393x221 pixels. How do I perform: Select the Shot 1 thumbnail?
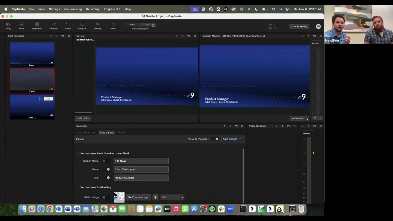coord(32,107)
